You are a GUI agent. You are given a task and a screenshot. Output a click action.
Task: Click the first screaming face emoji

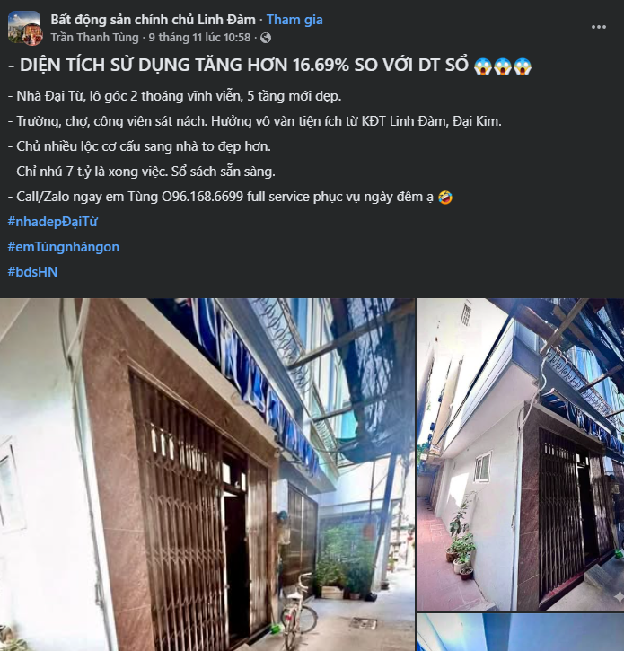pos(483,66)
